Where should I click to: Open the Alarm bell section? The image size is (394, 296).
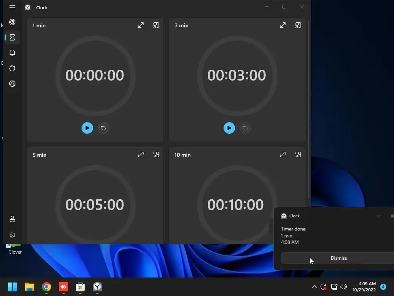pyautogui.click(x=12, y=53)
